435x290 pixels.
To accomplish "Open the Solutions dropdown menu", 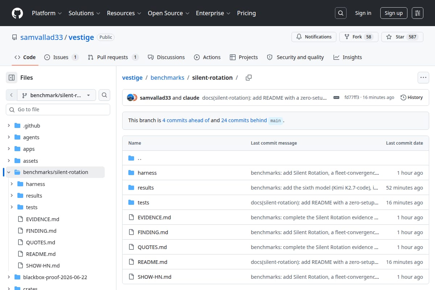I will pos(84,13).
